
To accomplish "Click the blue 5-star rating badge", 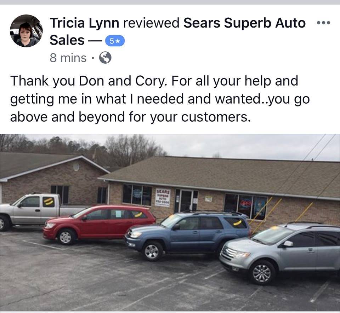I will (x=115, y=41).
